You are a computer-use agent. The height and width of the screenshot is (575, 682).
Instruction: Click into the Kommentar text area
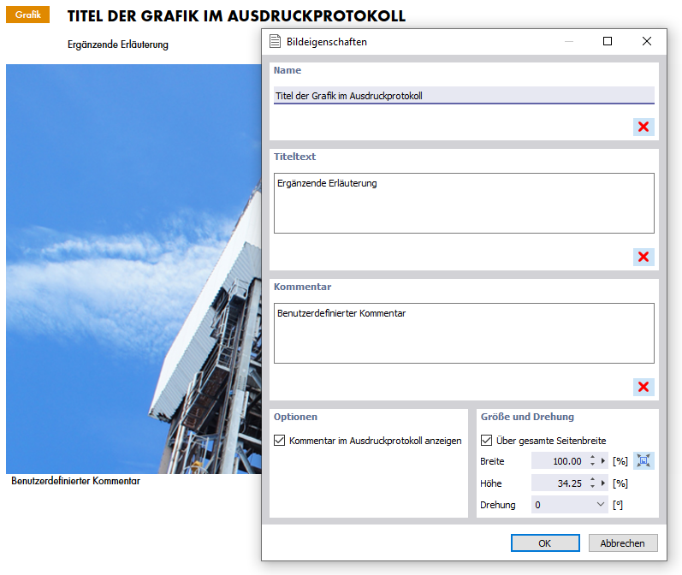(464, 333)
